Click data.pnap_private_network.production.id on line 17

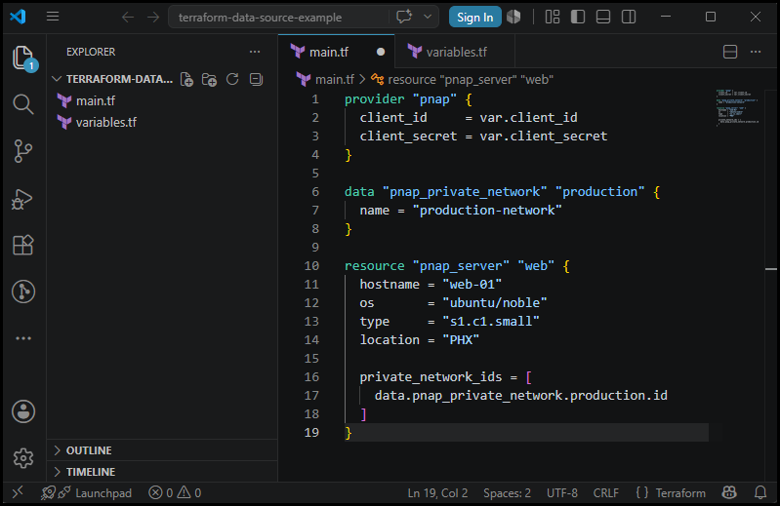(521, 395)
